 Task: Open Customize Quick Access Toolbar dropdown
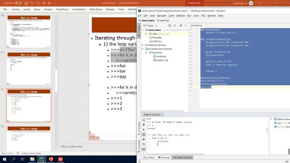pyautogui.click(x=56, y=3)
